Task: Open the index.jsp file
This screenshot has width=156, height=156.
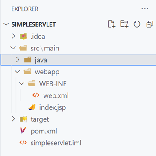Action: point(53,107)
